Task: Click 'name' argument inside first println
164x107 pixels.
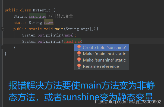Action: pos(68,35)
